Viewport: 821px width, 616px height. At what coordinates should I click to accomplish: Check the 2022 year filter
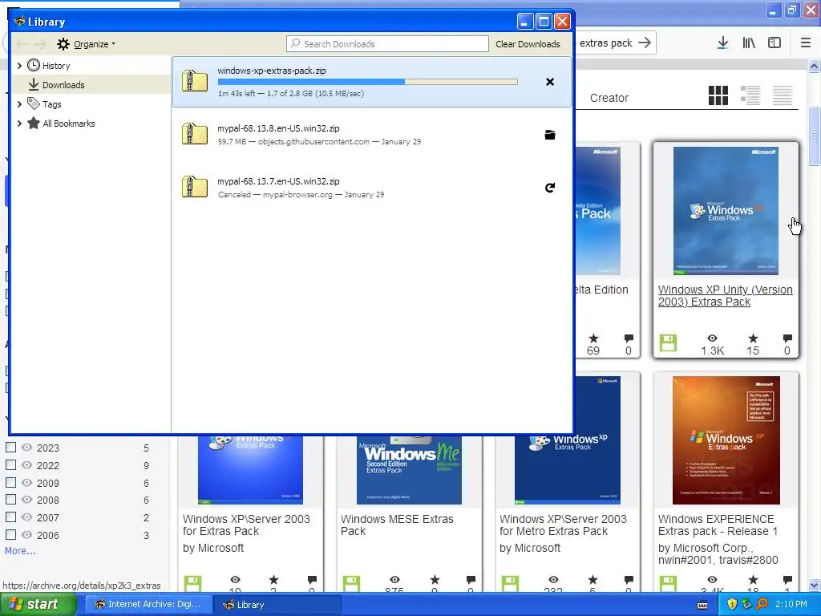coord(10,464)
